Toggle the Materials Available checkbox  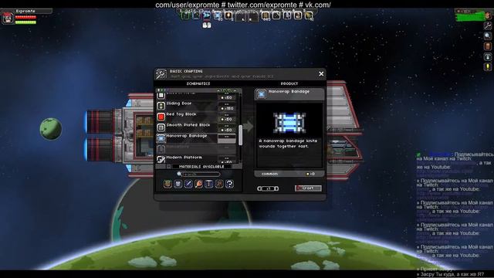coord(169,167)
